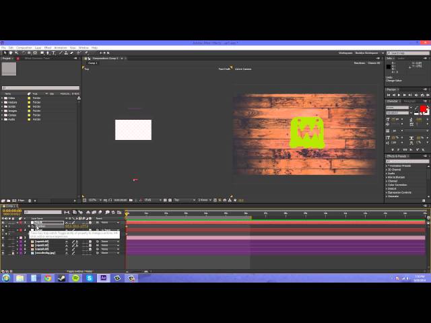
Task: Open the Workspace dropdown
Action: pos(369,52)
